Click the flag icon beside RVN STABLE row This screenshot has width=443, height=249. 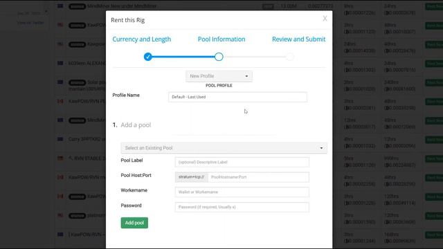click(60, 158)
